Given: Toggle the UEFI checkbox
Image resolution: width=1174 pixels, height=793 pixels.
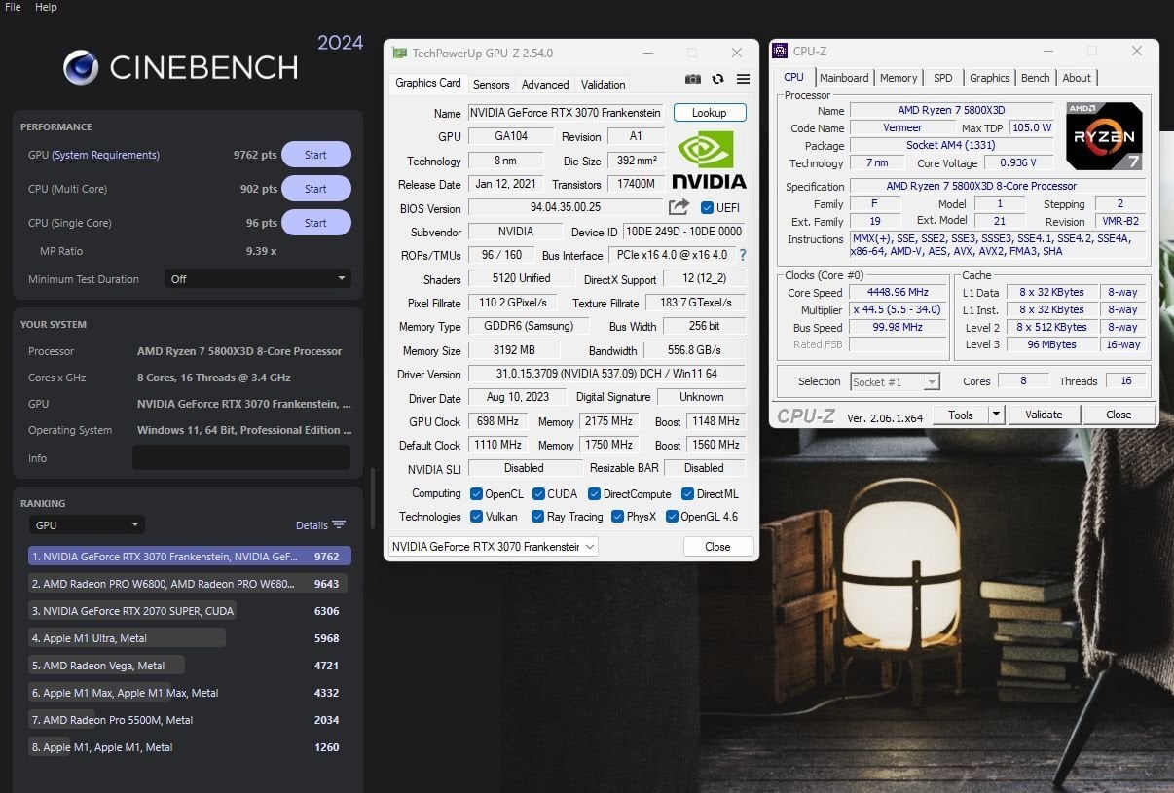Looking at the screenshot, I should [x=708, y=207].
